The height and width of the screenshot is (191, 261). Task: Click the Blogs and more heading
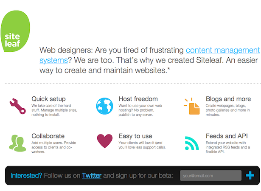[x=228, y=99]
